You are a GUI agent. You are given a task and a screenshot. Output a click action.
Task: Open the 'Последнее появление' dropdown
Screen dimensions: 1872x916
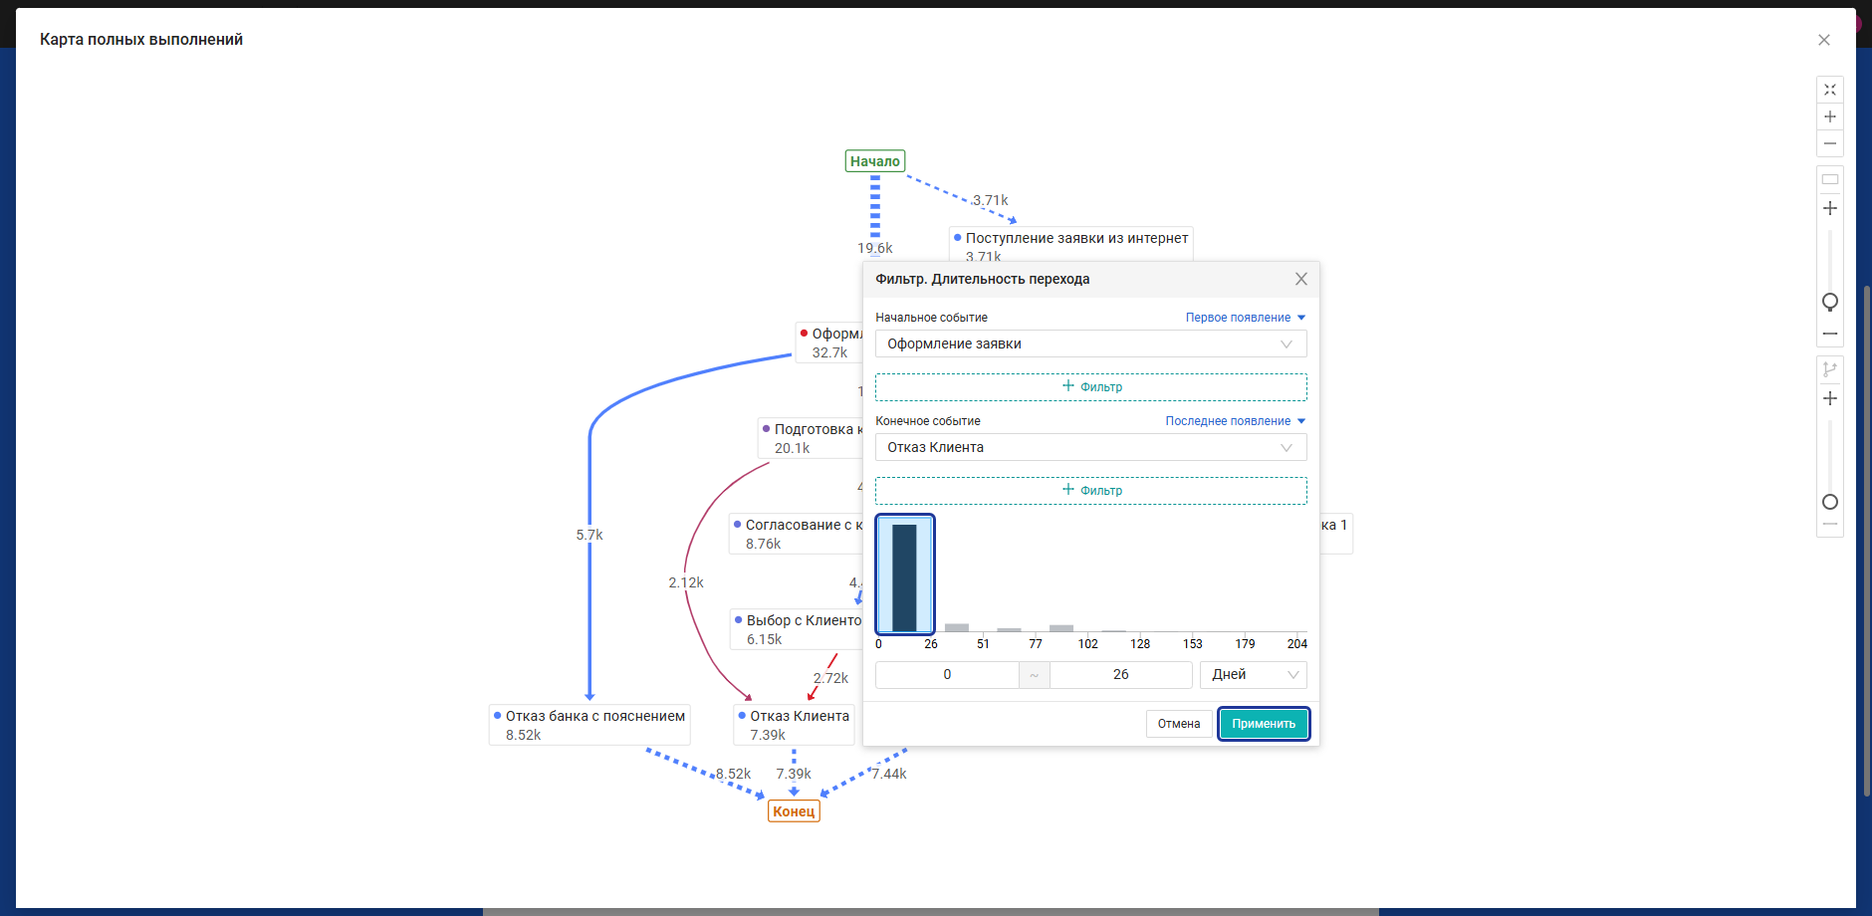(1235, 421)
